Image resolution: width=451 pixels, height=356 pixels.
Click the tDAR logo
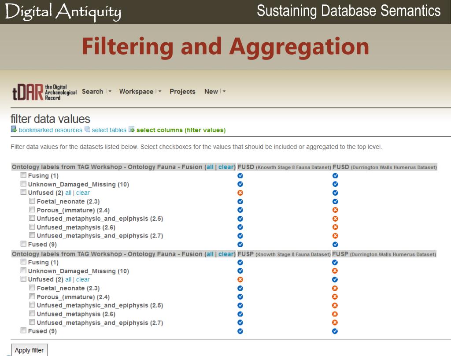click(x=44, y=92)
